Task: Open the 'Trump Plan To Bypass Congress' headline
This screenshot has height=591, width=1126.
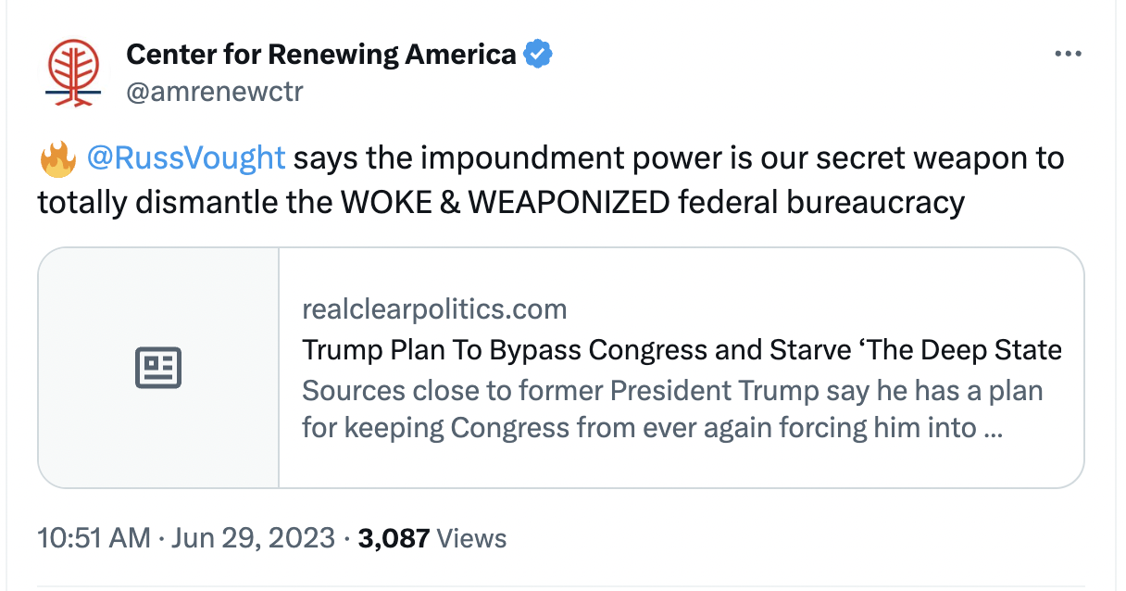Action: click(682, 350)
